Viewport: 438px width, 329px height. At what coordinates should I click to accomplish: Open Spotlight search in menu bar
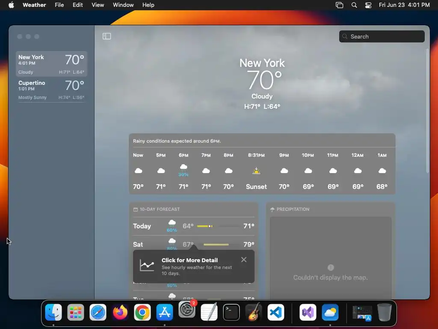click(354, 5)
